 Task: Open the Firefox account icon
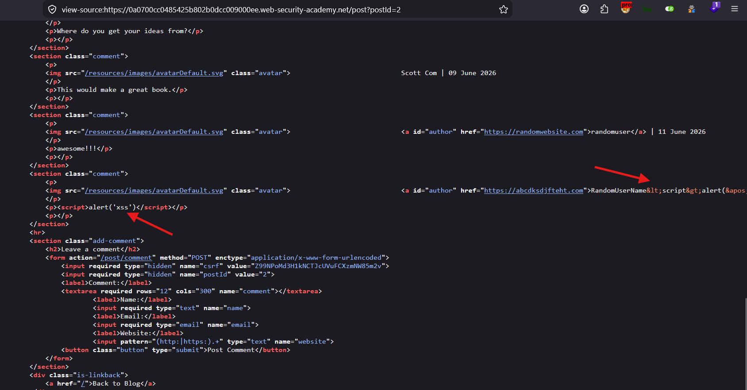[x=584, y=9]
